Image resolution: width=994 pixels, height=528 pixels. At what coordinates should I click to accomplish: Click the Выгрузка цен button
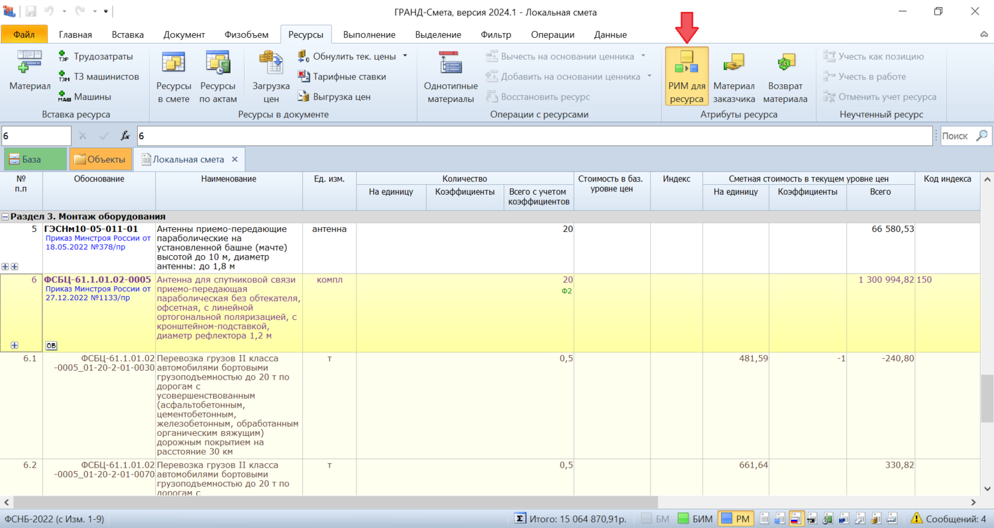(334, 97)
